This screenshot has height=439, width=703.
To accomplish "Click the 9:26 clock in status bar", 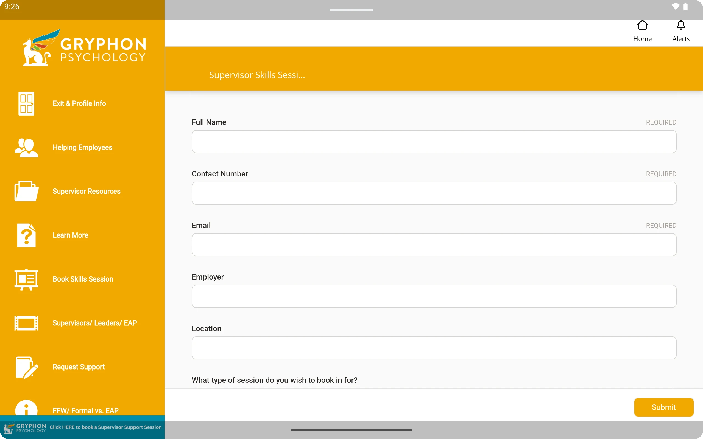I will (x=12, y=7).
